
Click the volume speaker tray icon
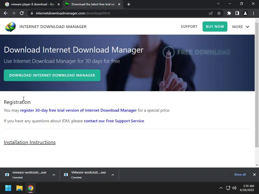[x=234, y=188]
